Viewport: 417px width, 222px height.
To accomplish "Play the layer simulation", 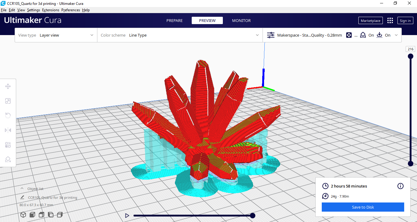I will pyautogui.click(x=127, y=216).
